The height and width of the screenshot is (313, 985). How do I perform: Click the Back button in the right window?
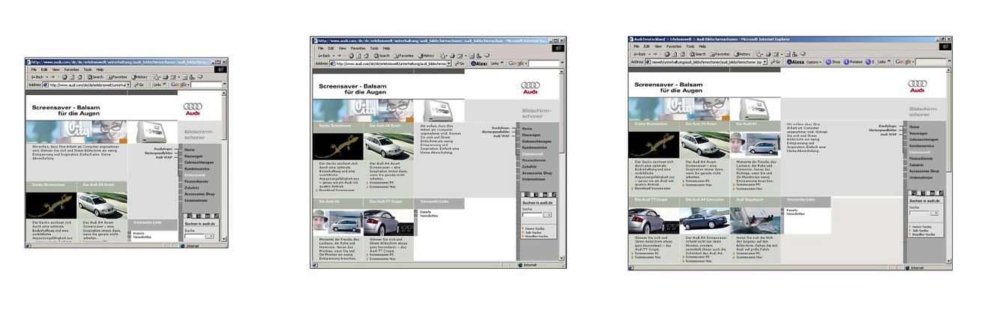tap(639, 54)
